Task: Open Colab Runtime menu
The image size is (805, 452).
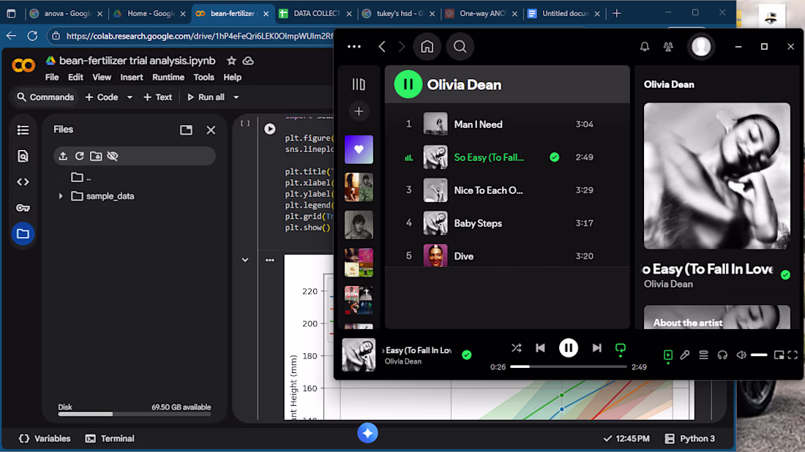Action: pos(168,78)
